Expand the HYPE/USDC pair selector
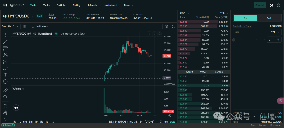The height and width of the screenshot is (128, 284). 33,16
